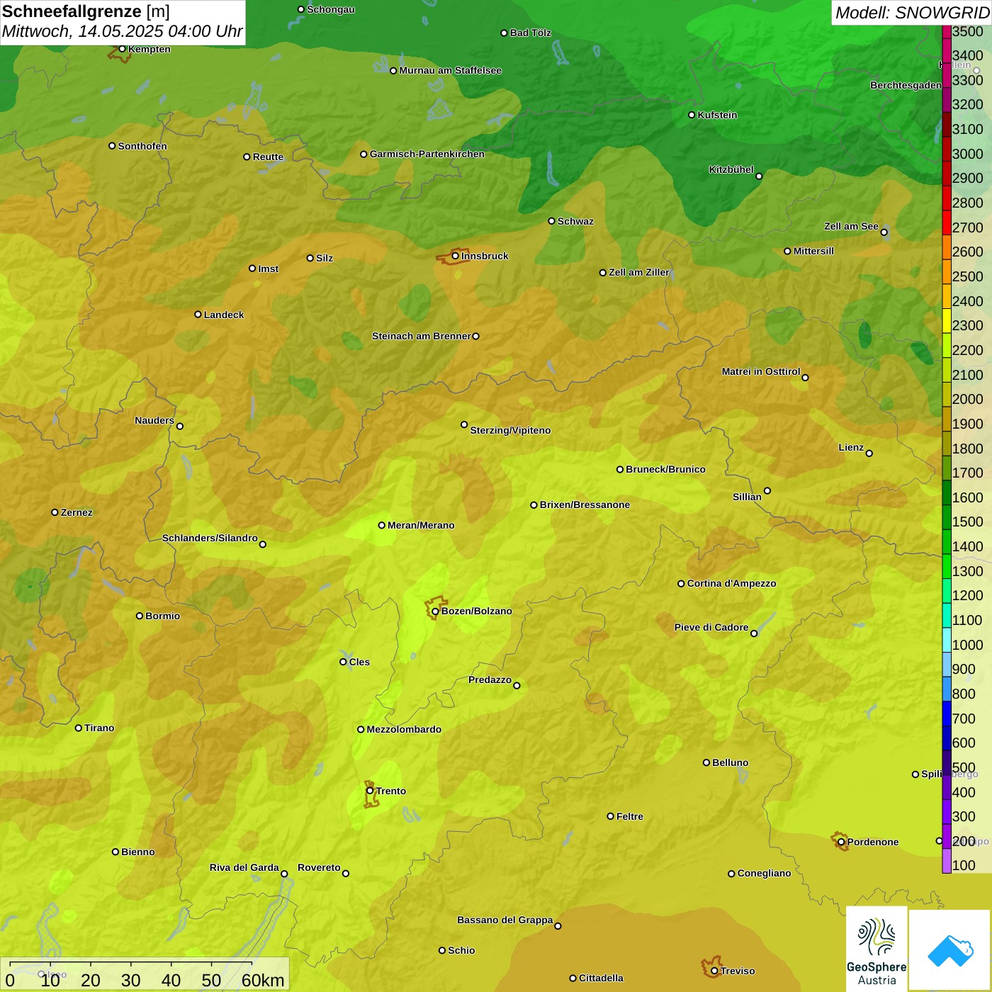Screen dimensions: 992x992
Task: Click the Bruneck/Brunico label
Action: click(665, 469)
